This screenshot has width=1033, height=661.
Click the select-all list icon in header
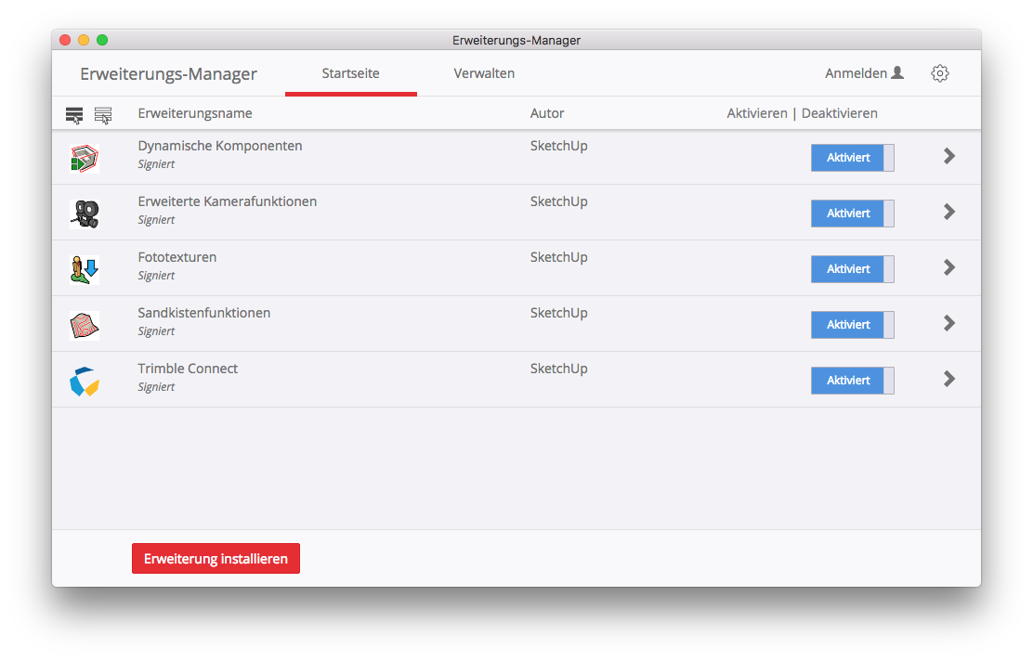74,114
